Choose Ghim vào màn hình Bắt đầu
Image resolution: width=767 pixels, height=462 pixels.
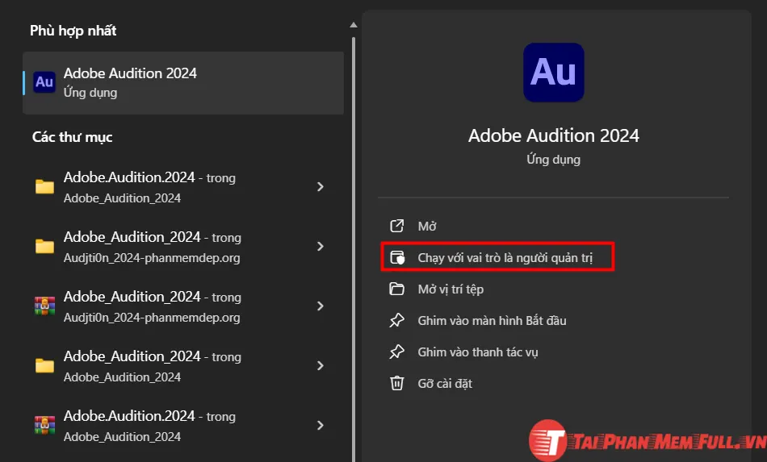(492, 321)
